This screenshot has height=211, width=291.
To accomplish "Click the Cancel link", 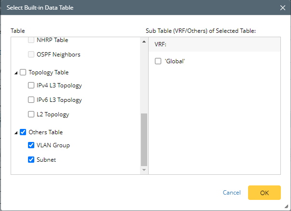I will coord(232,193).
